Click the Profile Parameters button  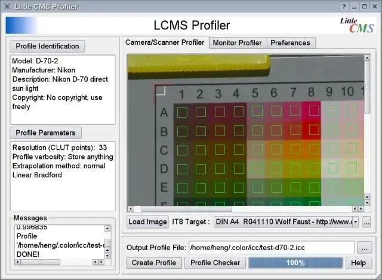point(45,133)
